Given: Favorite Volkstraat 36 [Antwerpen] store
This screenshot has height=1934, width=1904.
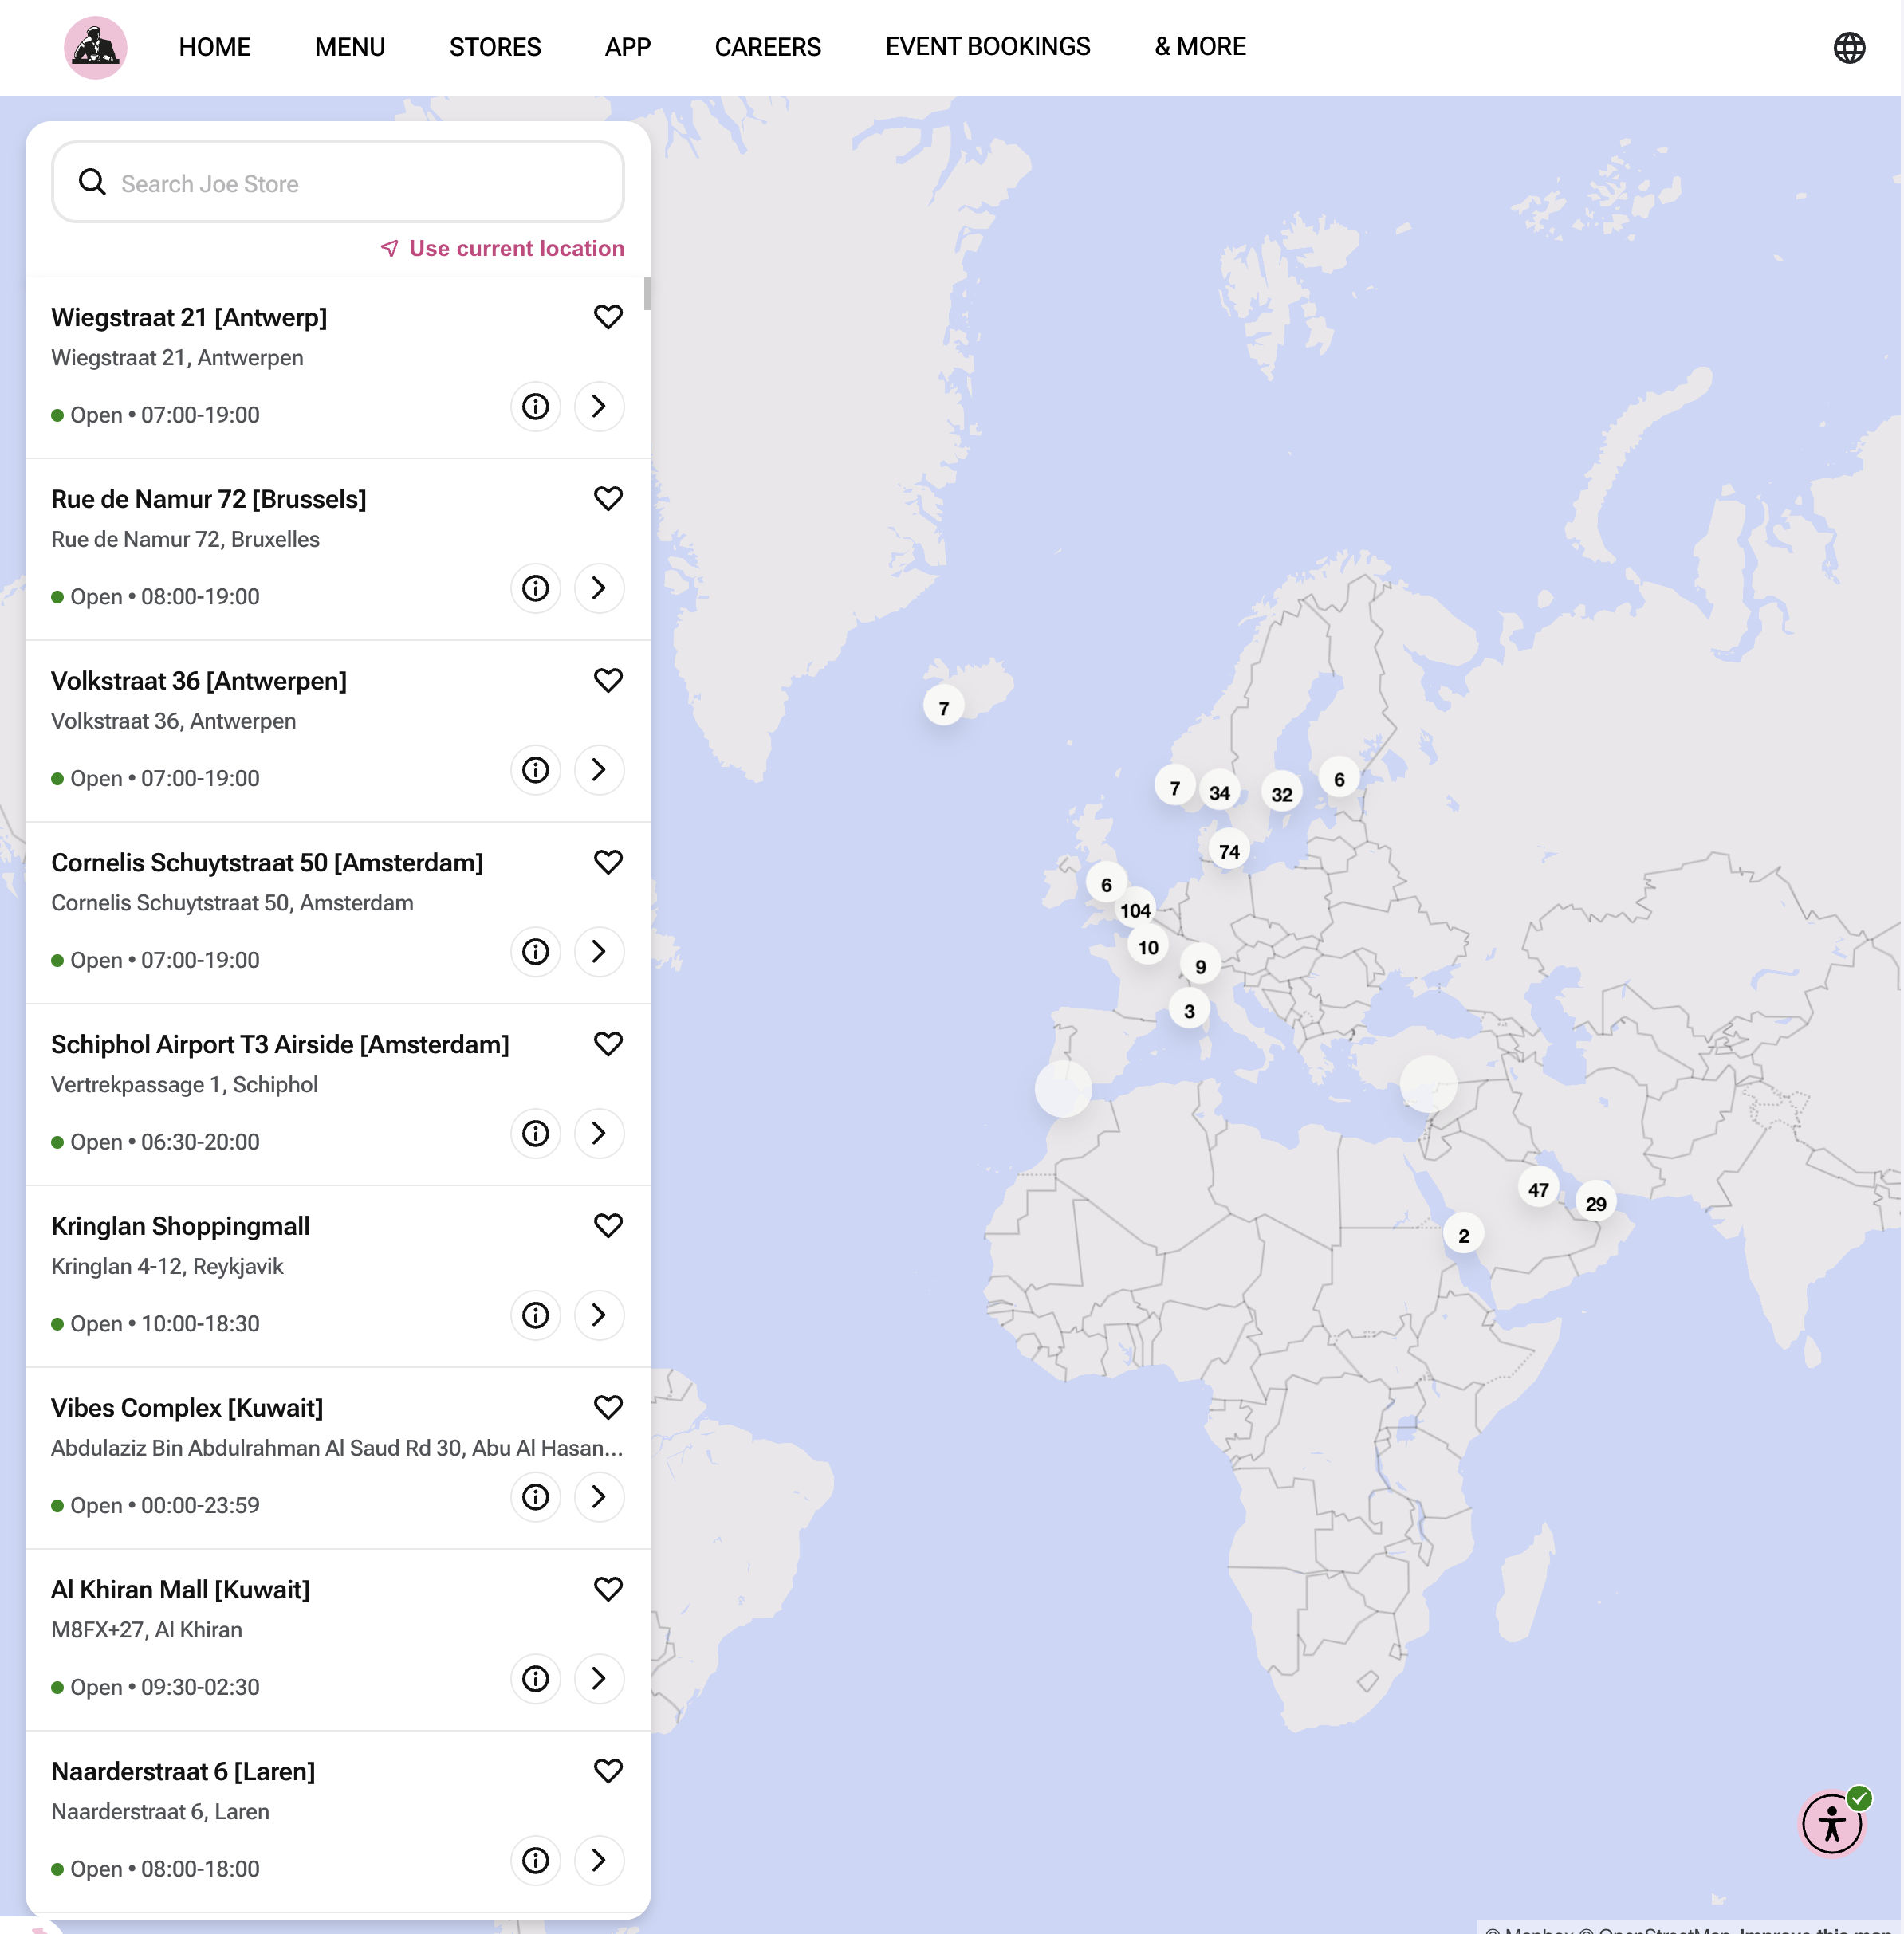Looking at the screenshot, I should click(608, 681).
